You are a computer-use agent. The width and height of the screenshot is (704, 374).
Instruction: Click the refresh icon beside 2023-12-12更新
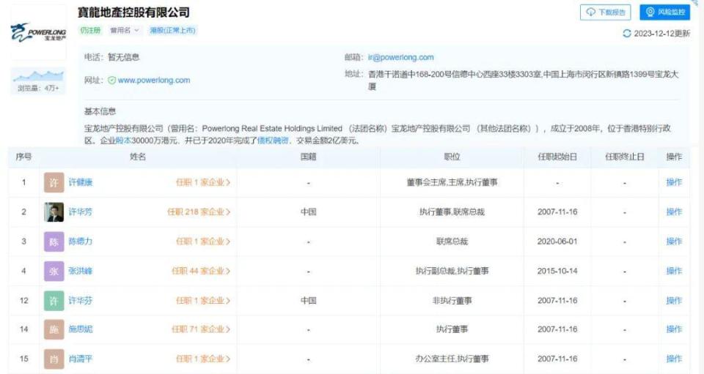627,34
